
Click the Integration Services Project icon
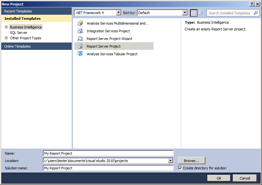80,31
